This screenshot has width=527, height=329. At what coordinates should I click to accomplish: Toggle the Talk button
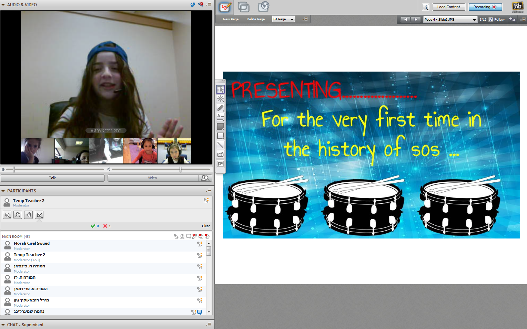(x=52, y=178)
